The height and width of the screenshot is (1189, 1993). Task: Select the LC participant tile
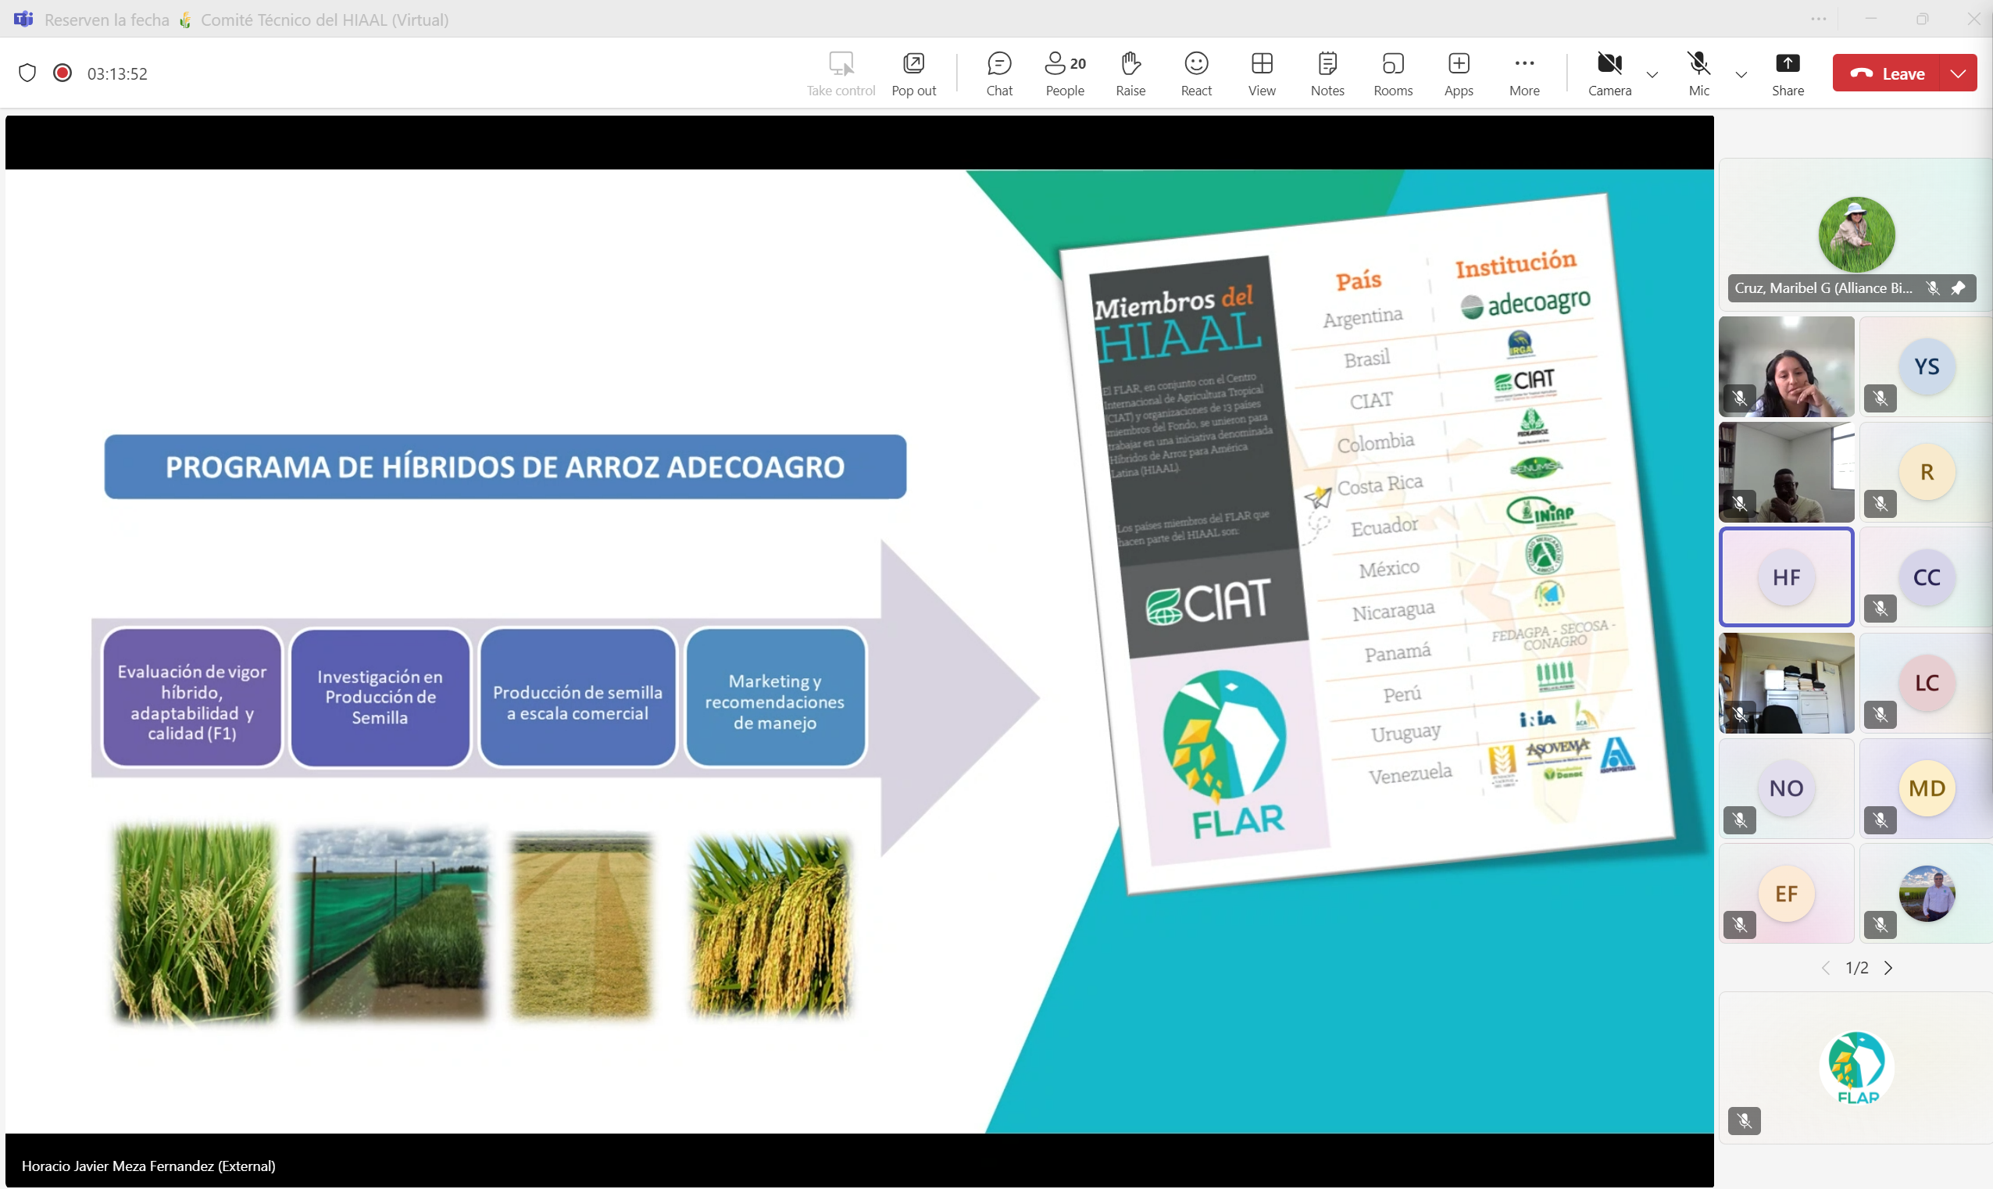click(1926, 683)
